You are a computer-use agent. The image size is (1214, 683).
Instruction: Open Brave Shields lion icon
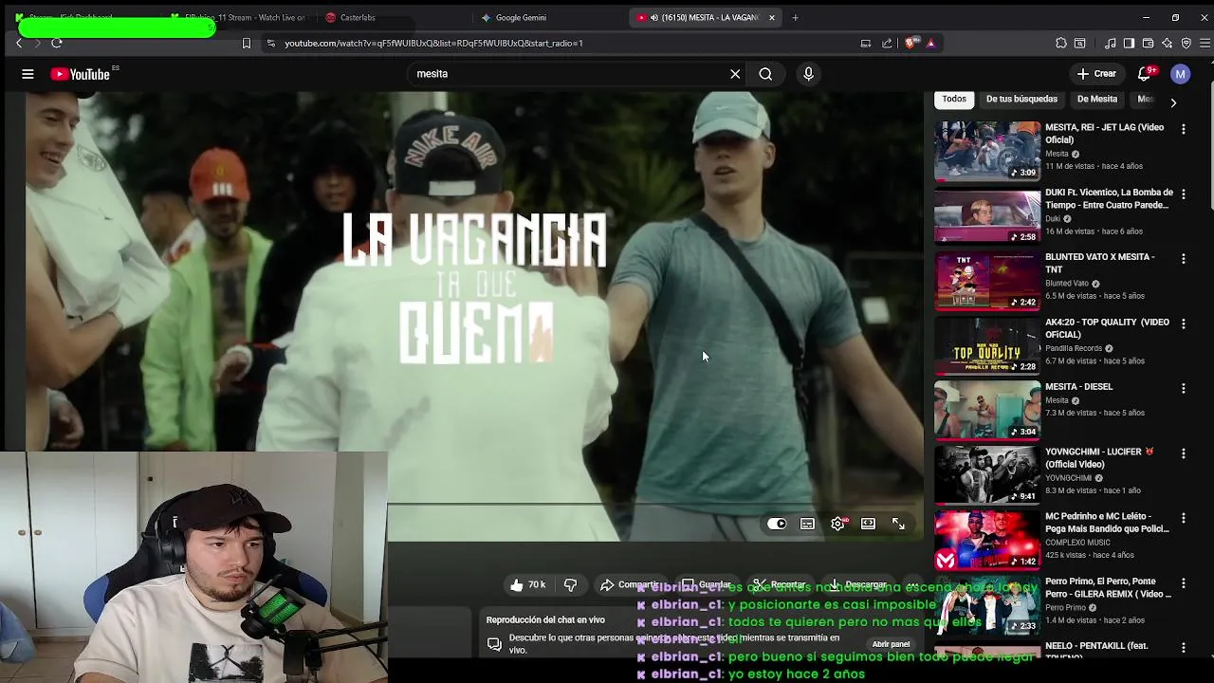(911, 43)
